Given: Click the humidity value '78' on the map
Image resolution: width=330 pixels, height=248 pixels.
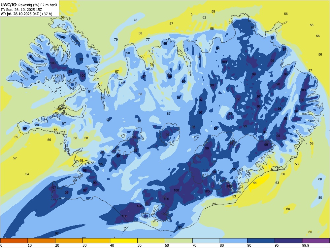Looking at the screenshot, I should click(x=135, y=20).
